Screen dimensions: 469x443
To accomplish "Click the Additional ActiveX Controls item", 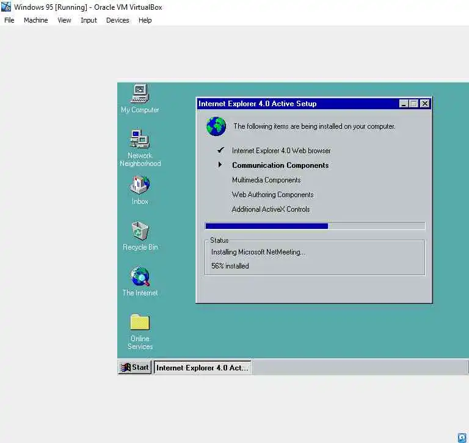I will pyautogui.click(x=271, y=209).
